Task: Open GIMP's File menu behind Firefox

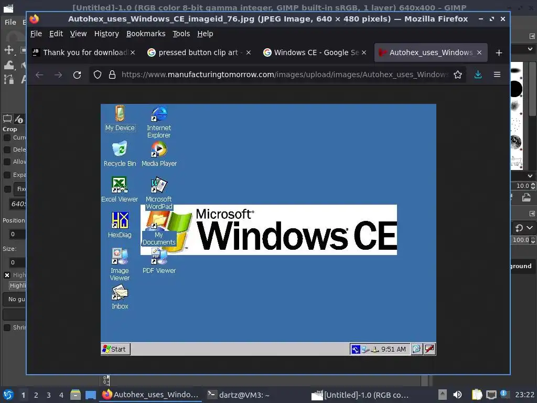Action: [x=10, y=22]
